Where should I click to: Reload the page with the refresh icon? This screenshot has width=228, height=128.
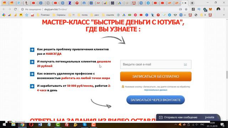tap(15, 9)
